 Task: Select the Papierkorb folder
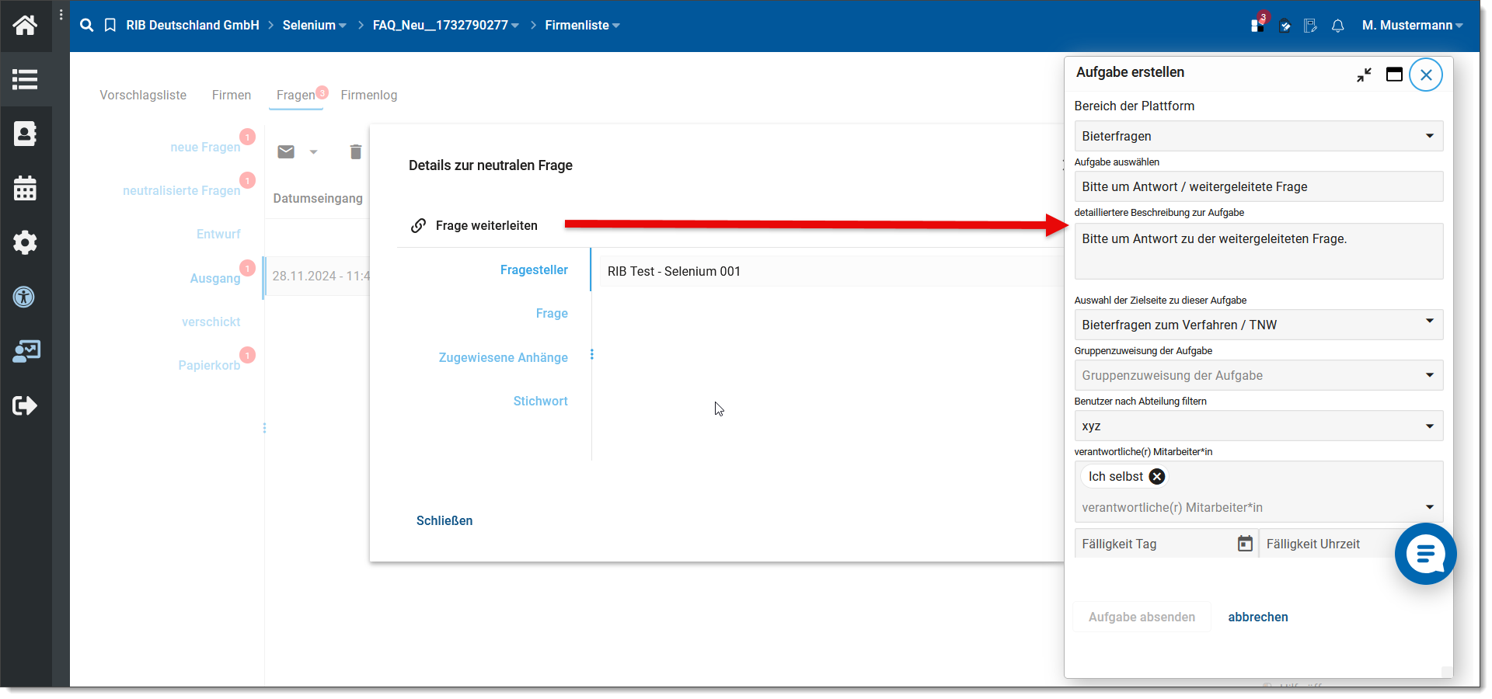pos(209,365)
